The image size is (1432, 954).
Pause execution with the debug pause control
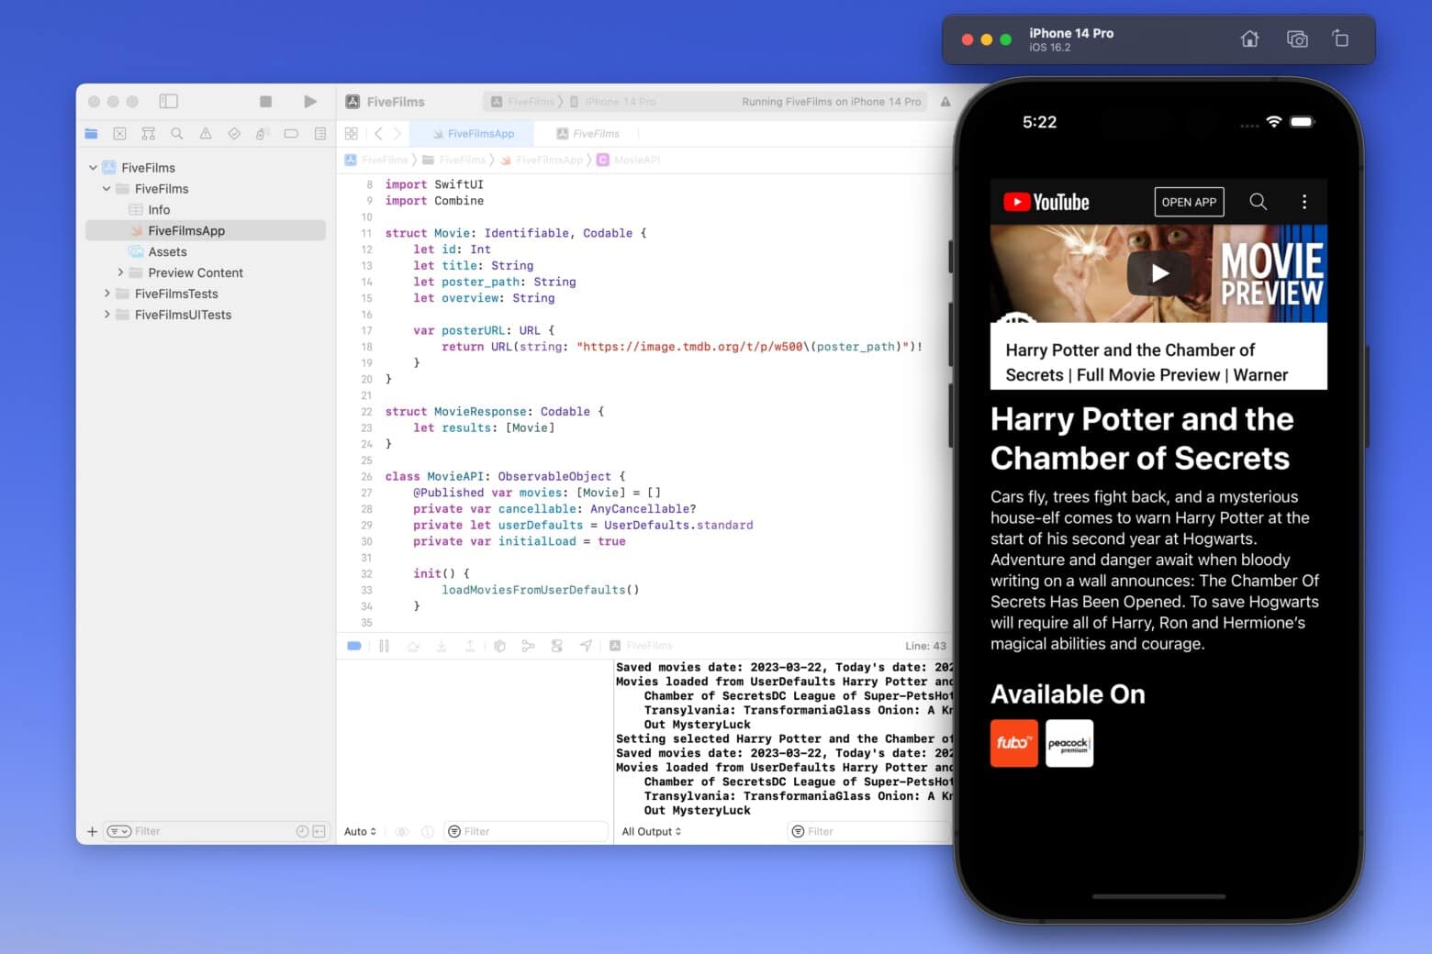click(x=384, y=646)
